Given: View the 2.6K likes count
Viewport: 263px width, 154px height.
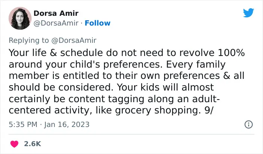Looking at the screenshot, I should (33, 144).
